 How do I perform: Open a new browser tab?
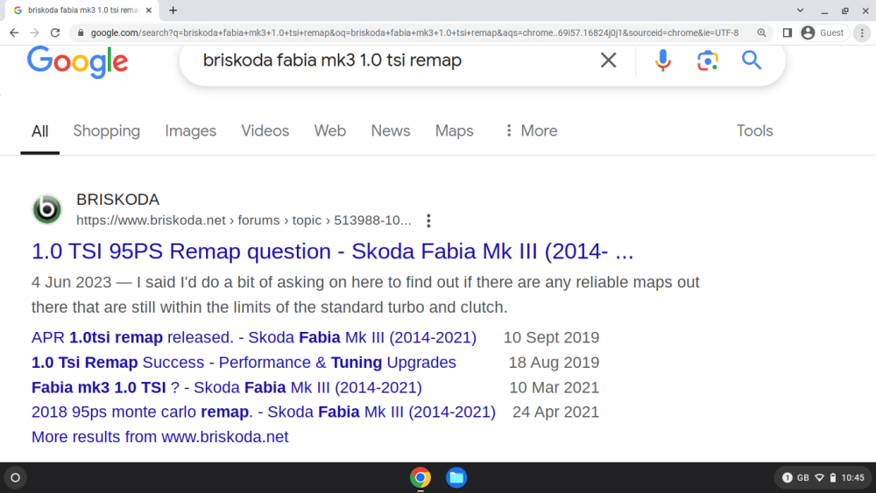coord(173,10)
